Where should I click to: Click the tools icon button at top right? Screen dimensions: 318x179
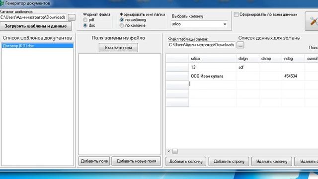312,21
